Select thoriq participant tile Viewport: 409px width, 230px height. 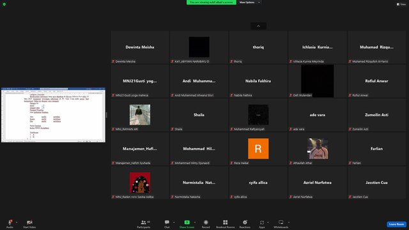point(258,47)
